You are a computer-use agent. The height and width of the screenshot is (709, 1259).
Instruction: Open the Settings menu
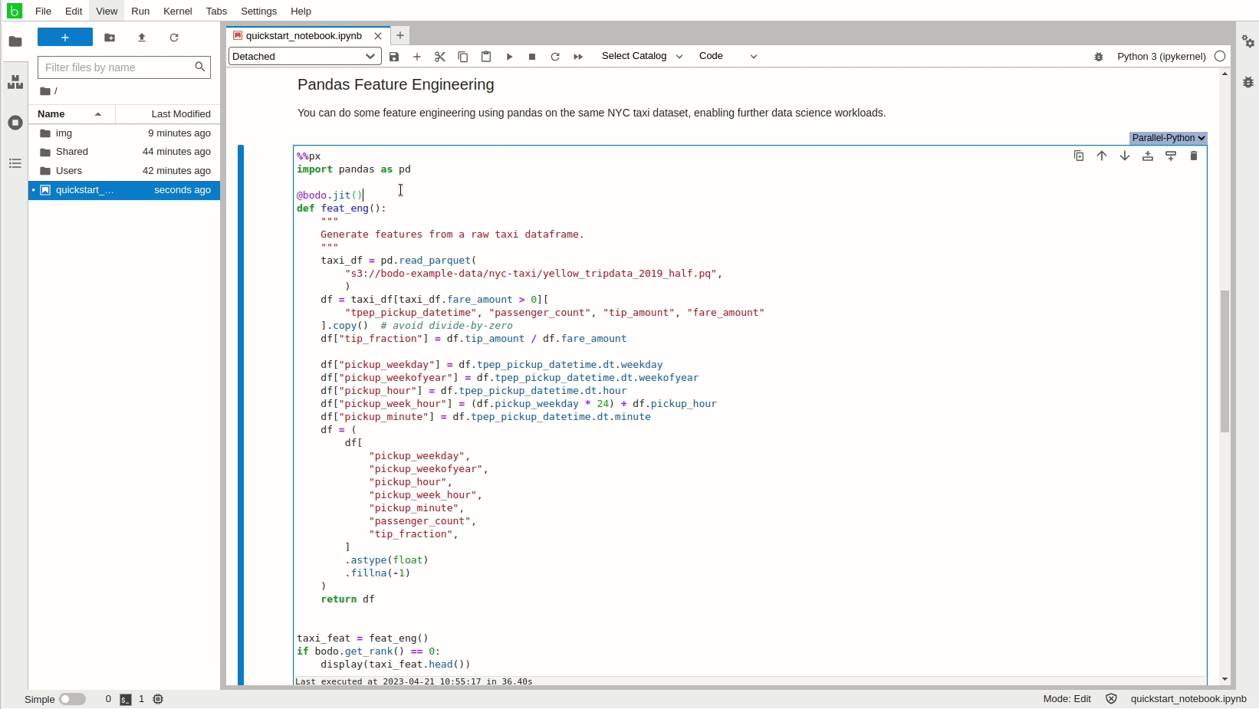[x=258, y=11]
